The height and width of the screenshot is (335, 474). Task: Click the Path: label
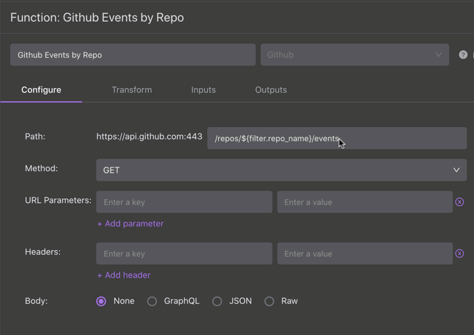[35, 136]
